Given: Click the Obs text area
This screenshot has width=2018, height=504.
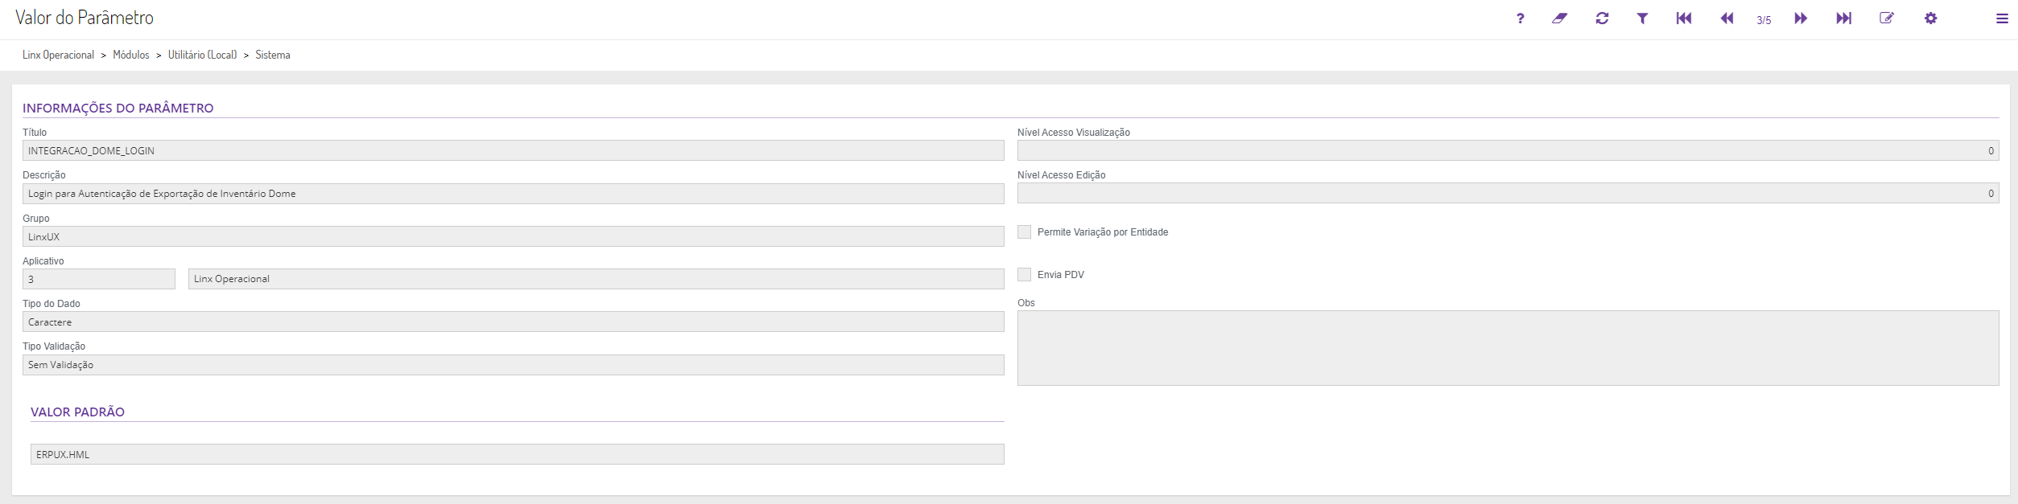Looking at the screenshot, I should [1507, 348].
